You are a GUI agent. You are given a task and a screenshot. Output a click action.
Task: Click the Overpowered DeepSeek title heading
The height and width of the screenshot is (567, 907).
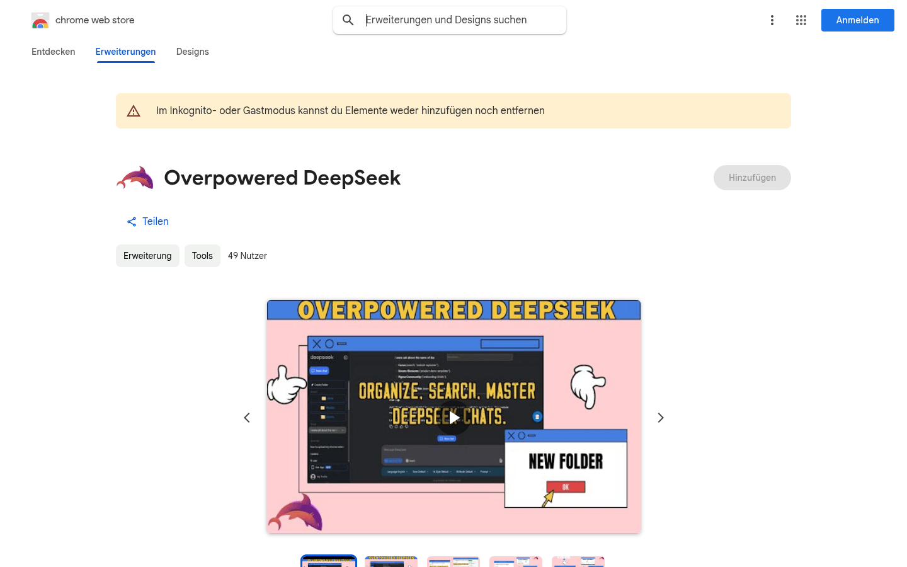point(282,178)
